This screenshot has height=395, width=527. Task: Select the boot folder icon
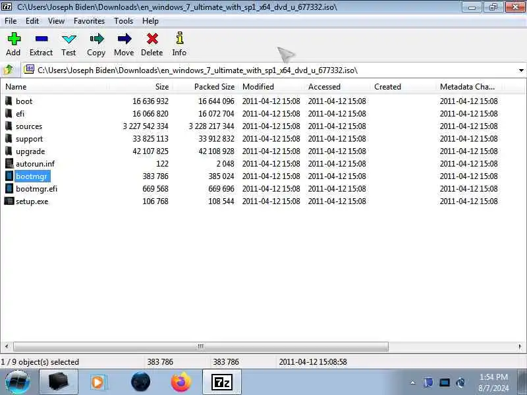pyautogui.click(x=9, y=101)
